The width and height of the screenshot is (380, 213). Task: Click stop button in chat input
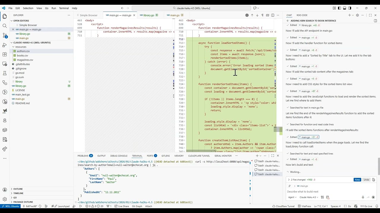pos(373,197)
